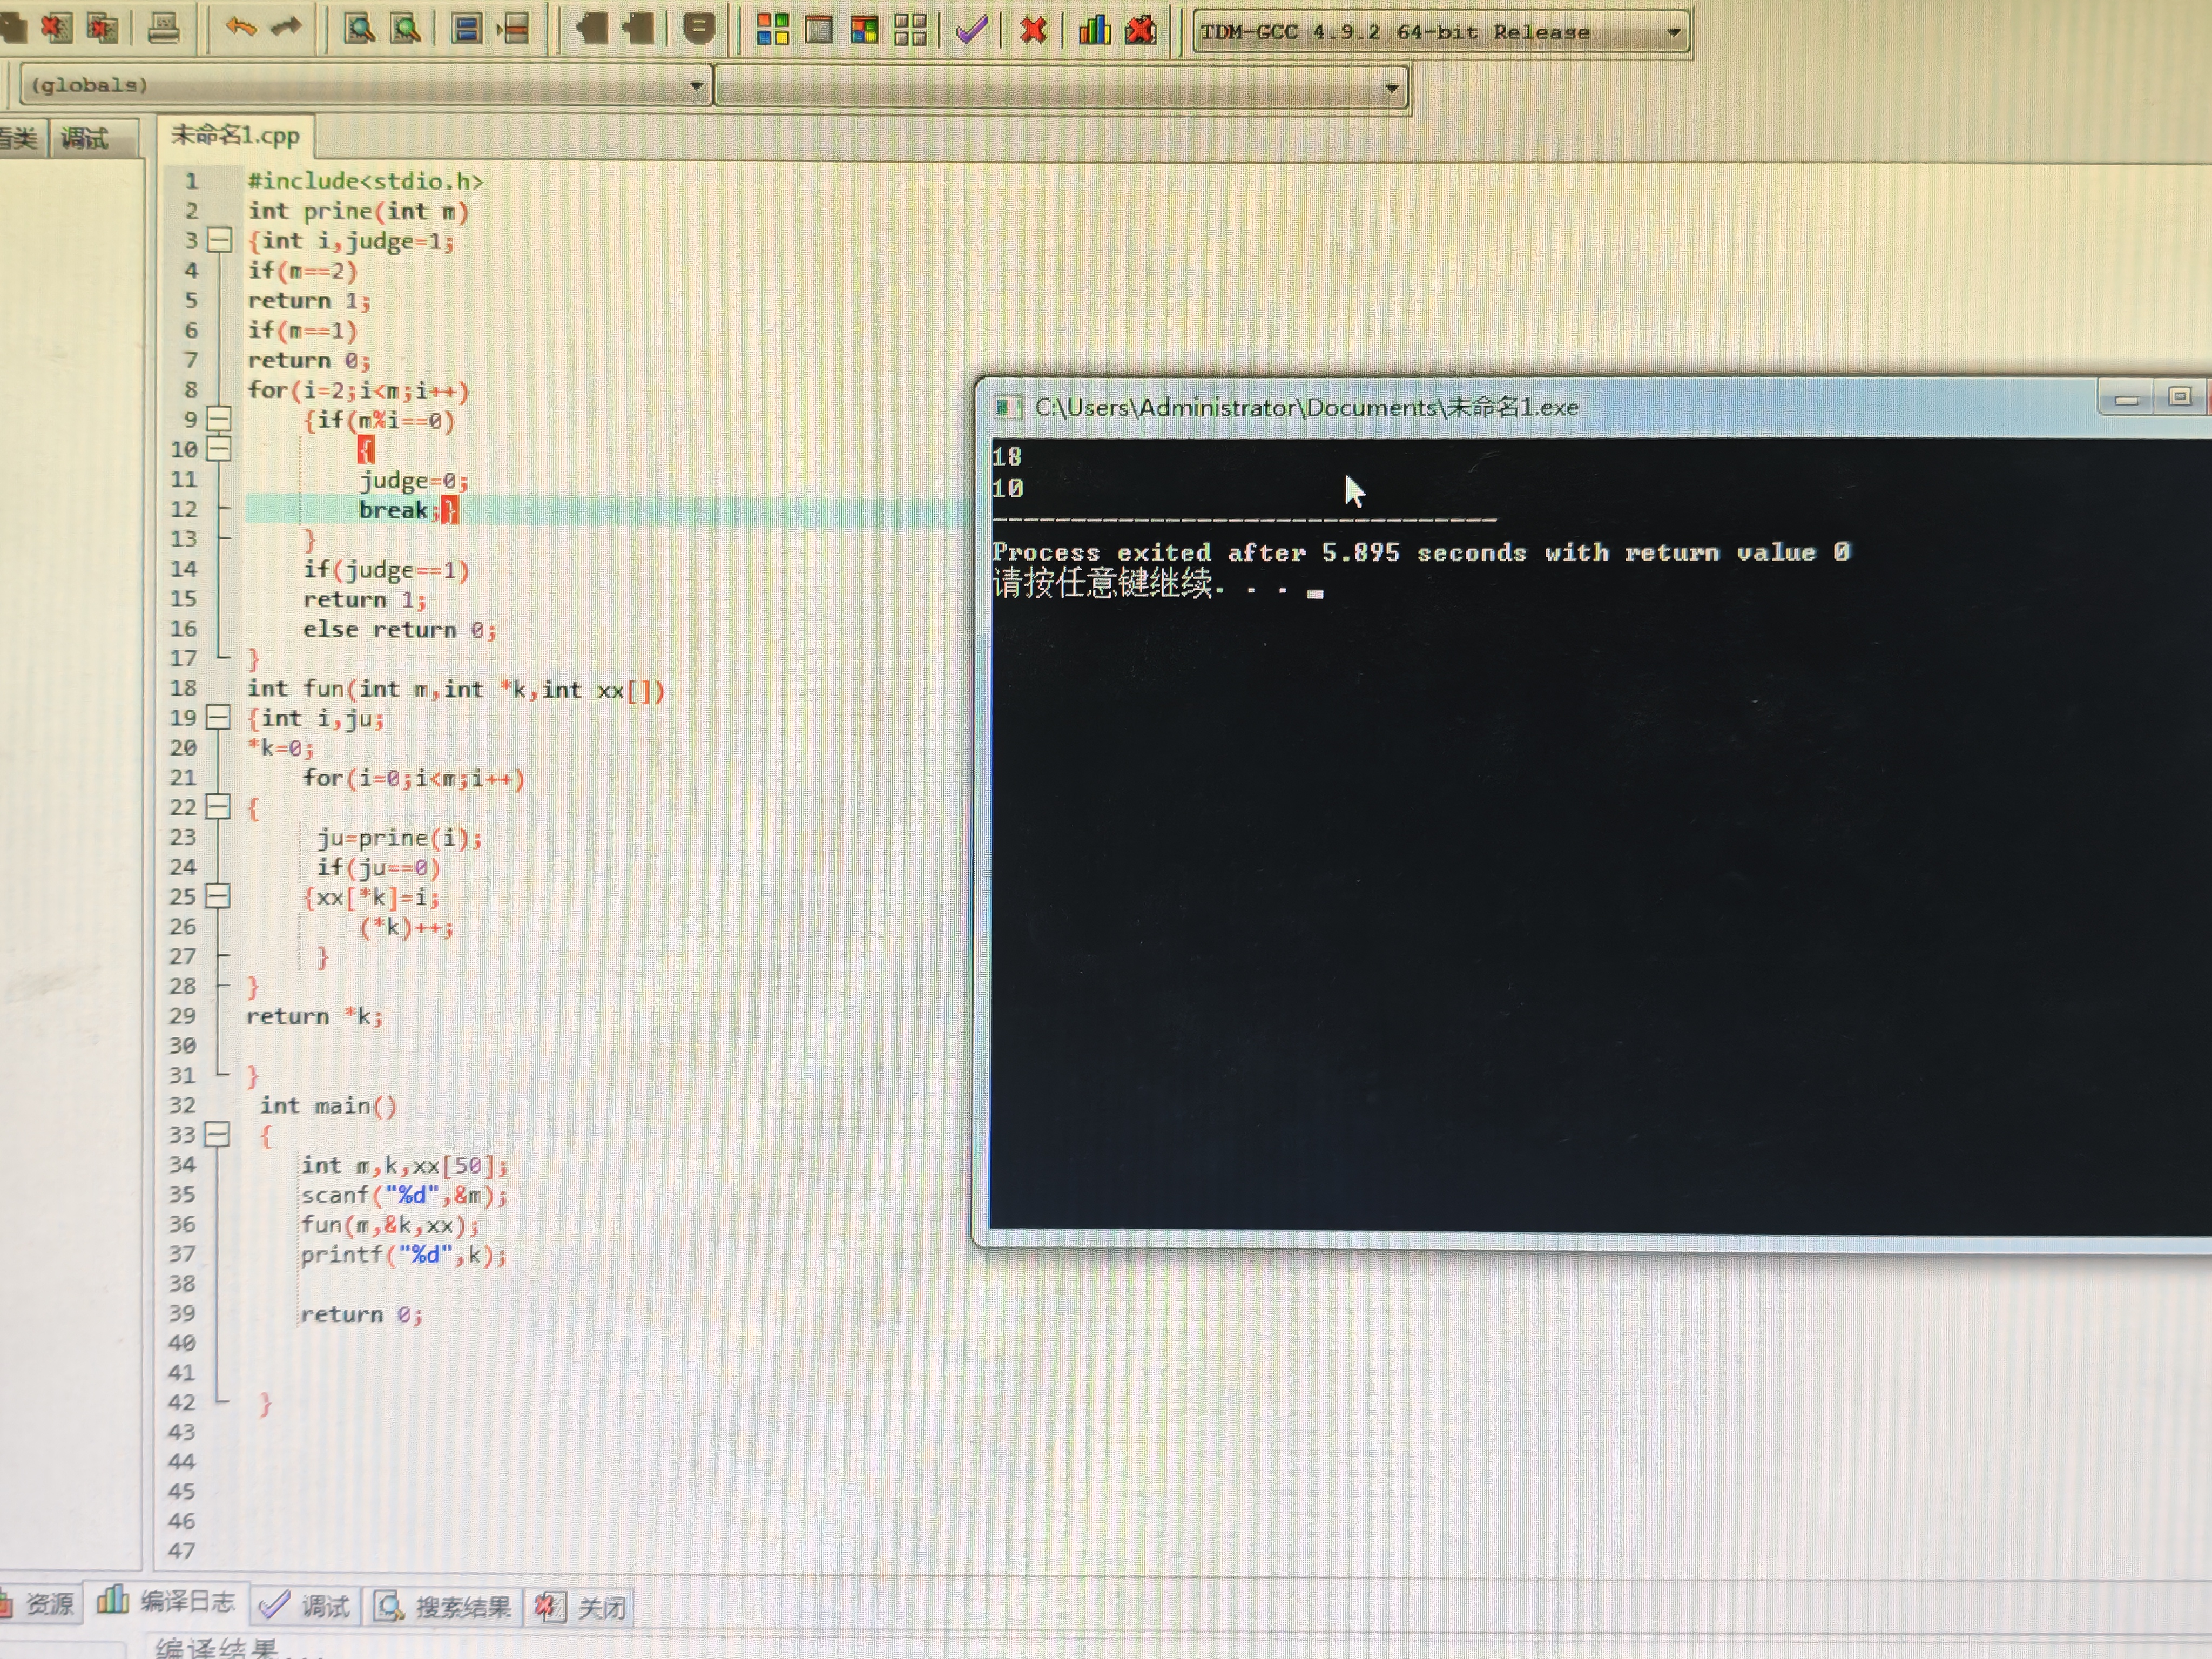Collapse the fold box on line 3
Image resolution: width=2212 pixels, height=1659 pixels.
219,240
